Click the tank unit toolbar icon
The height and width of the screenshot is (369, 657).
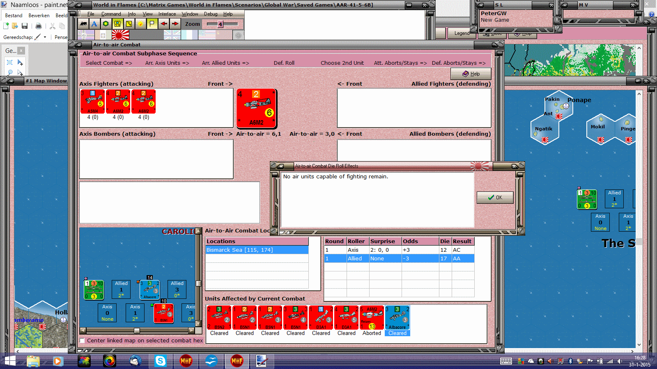pyautogui.click(x=83, y=24)
